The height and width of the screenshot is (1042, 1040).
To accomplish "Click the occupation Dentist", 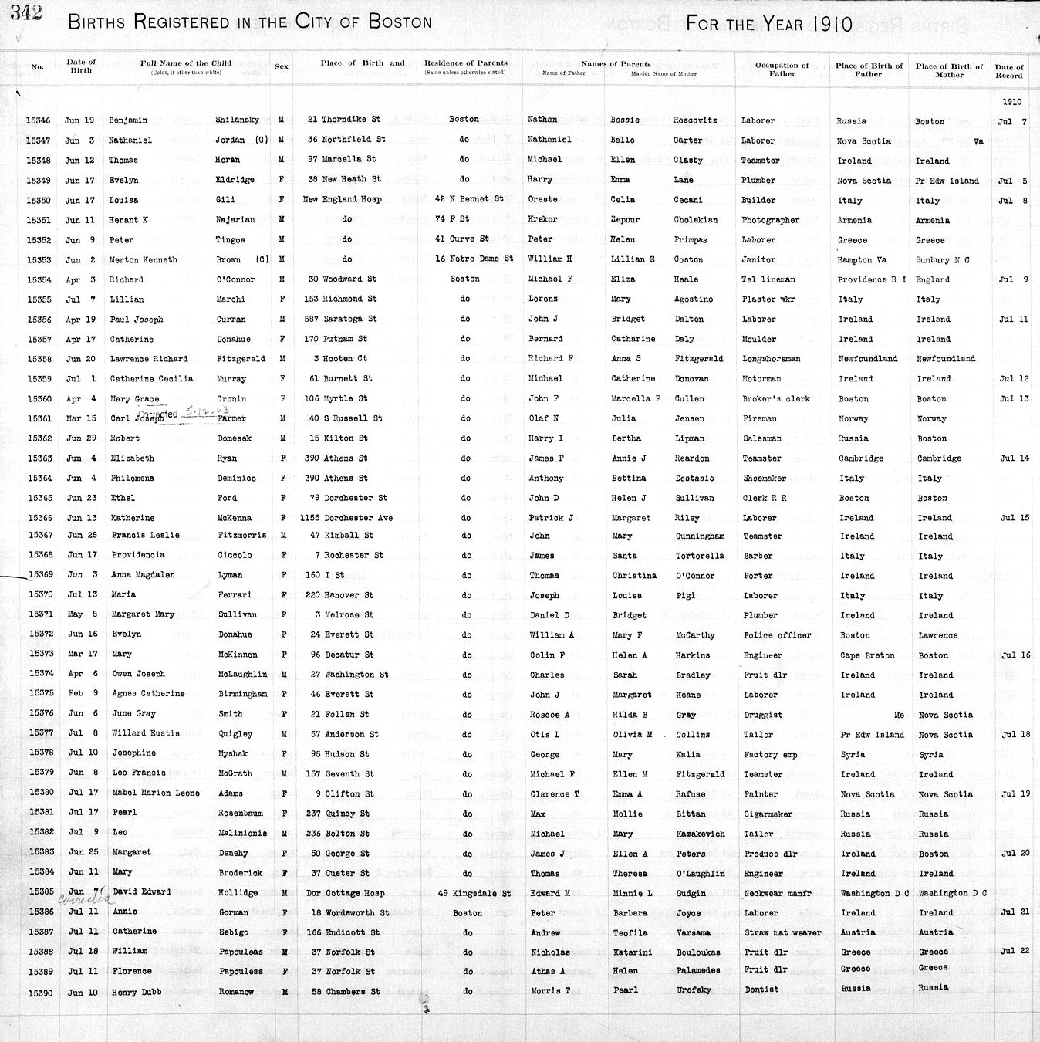I will [x=762, y=990].
